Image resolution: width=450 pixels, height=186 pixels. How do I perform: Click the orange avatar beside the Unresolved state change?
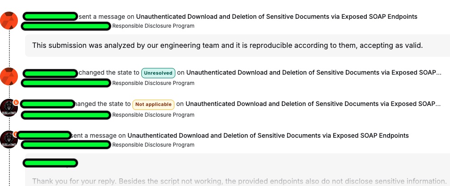9,76
